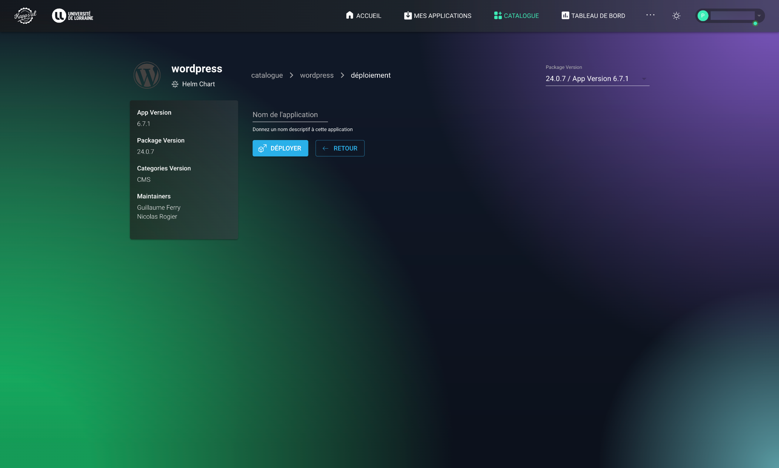Click the Tableau de bord chart icon
779x468 pixels.
[565, 16]
